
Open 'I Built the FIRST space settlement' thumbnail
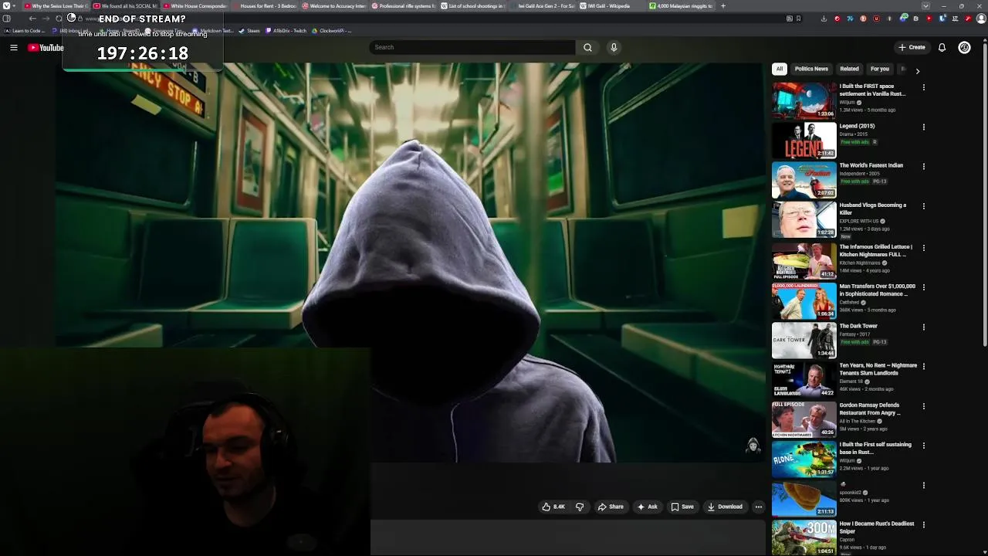tap(804, 100)
